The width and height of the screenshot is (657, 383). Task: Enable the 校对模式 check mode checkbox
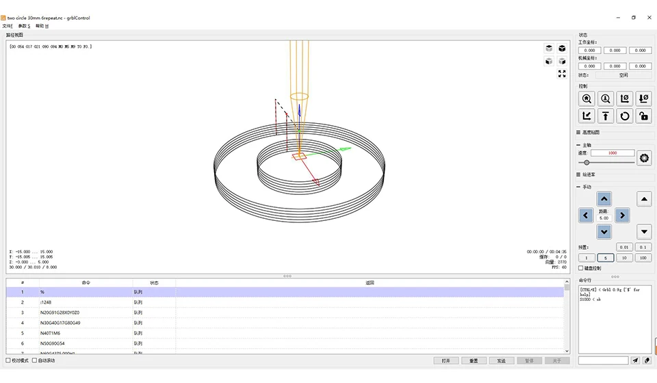8,360
